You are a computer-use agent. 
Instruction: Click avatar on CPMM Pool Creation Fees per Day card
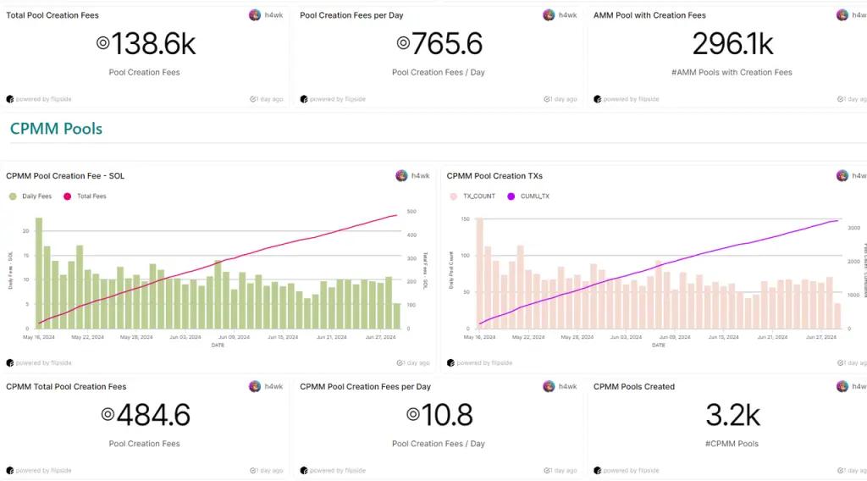pos(549,387)
